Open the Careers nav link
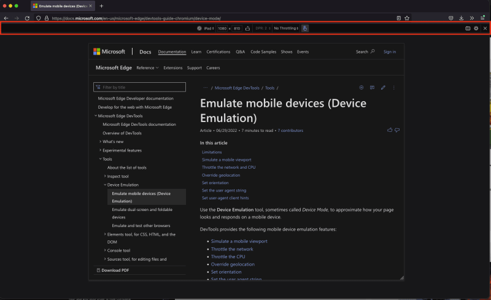This screenshot has width=491, height=300. pos(213,68)
